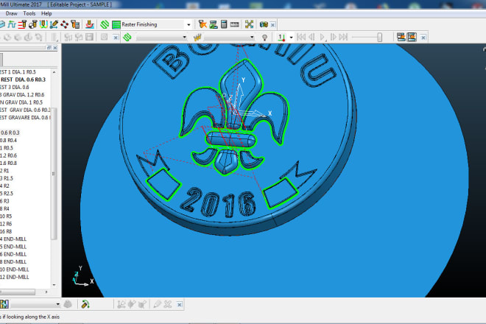Open the bottom toolbar dropdown arrow
486x324 pixels.
coord(57,304)
